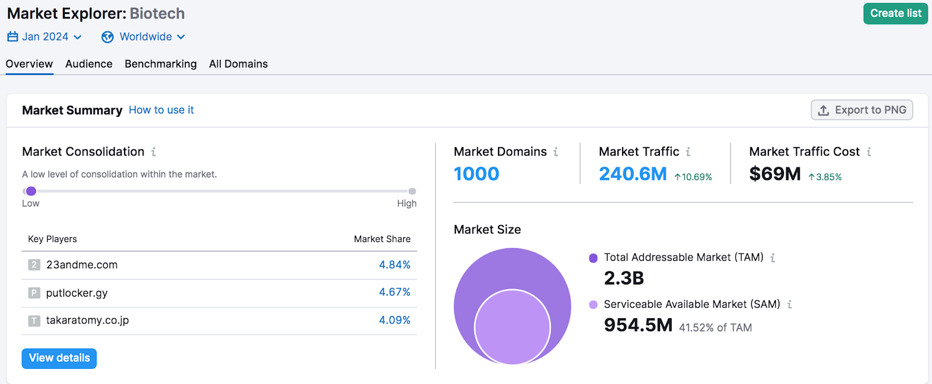Image resolution: width=932 pixels, height=384 pixels.
Task: Expand the Worldwide region dropdown chevron
Action: click(181, 37)
